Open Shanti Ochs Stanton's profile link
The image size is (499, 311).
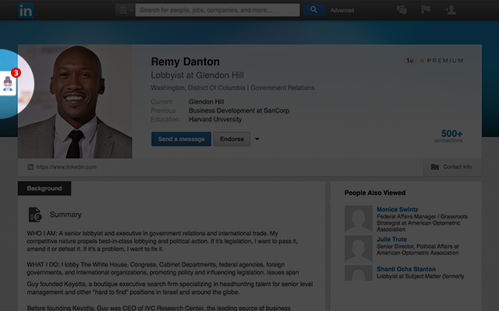406,269
